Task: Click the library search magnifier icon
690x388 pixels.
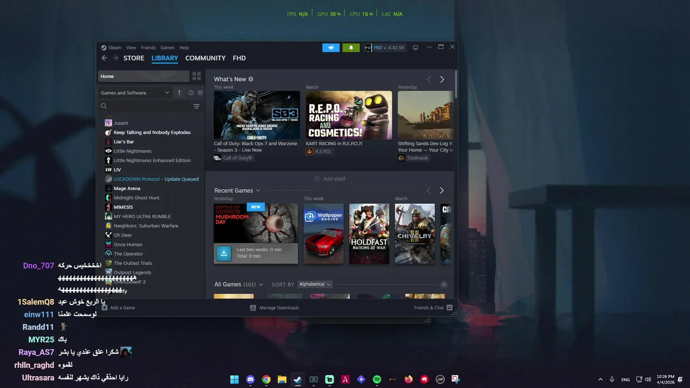Action: click(x=104, y=106)
